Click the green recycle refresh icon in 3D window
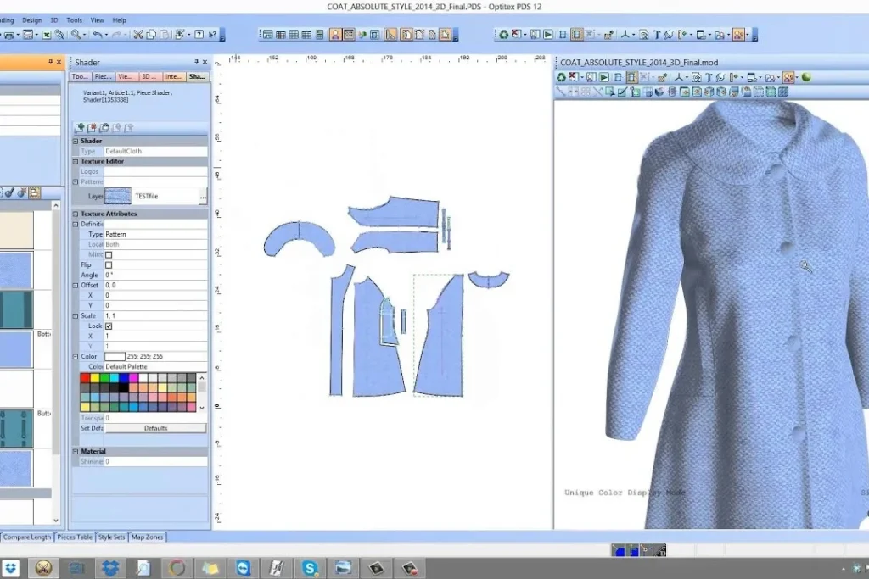Screen dimensions: 869x579 [x=561, y=78]
